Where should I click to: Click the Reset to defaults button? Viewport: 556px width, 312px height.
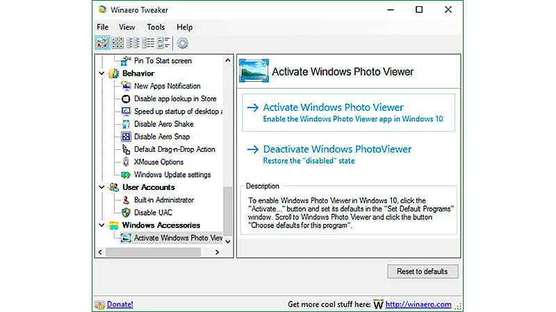tap(423, 272)
